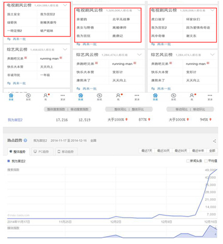Open 绿箭侠 in the TV ranking
This screenshot has width=223, height=244.
[12, 23]
